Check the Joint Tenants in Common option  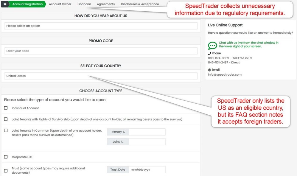(5, 130)
